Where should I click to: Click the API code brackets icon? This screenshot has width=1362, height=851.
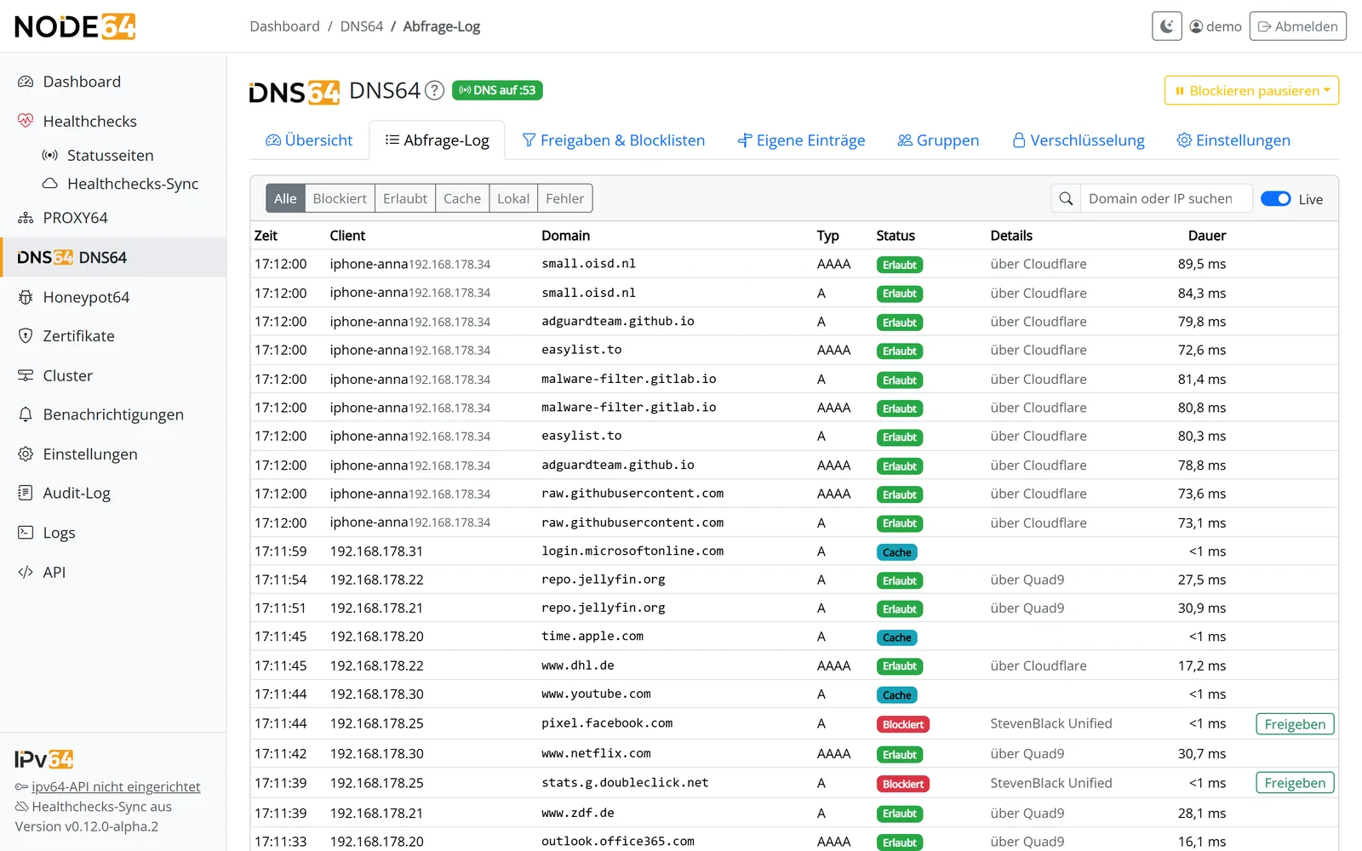[26, 573]
